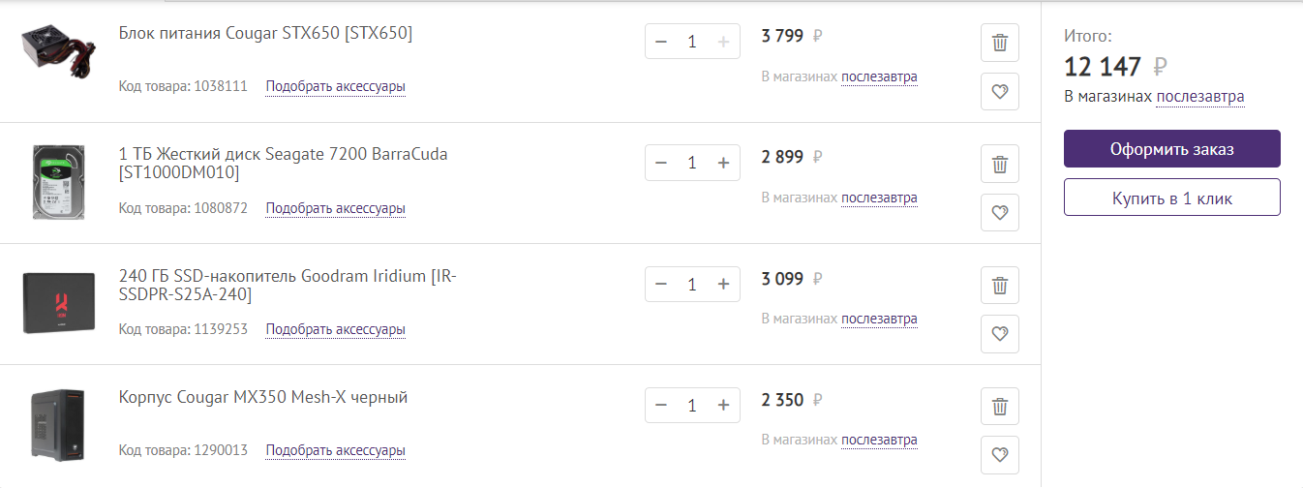Decrease Goodram Iridium SSD quantity

[661, 284]
